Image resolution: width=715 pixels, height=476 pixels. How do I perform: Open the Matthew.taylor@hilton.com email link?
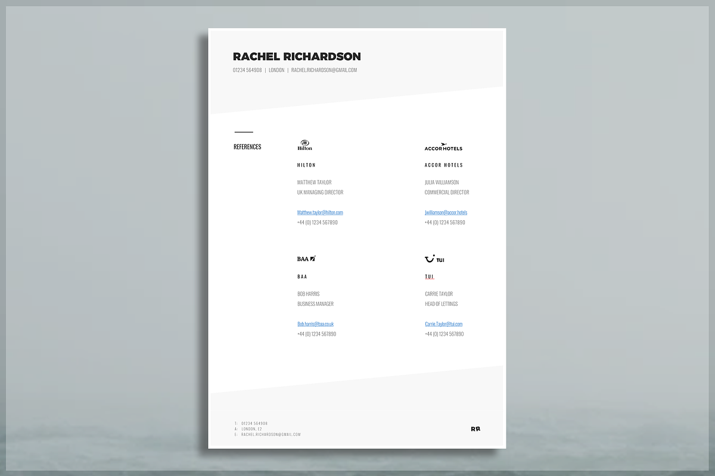click(x=320, y=212)
